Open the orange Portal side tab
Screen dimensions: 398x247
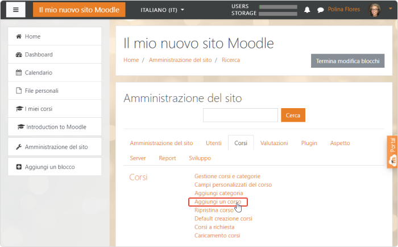[x=392, y=152]
